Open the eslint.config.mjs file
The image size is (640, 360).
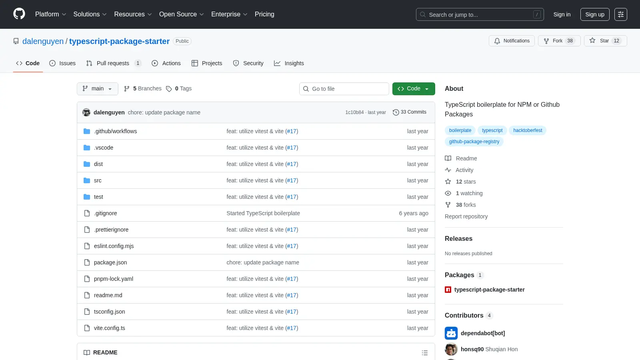coord(114,246)
